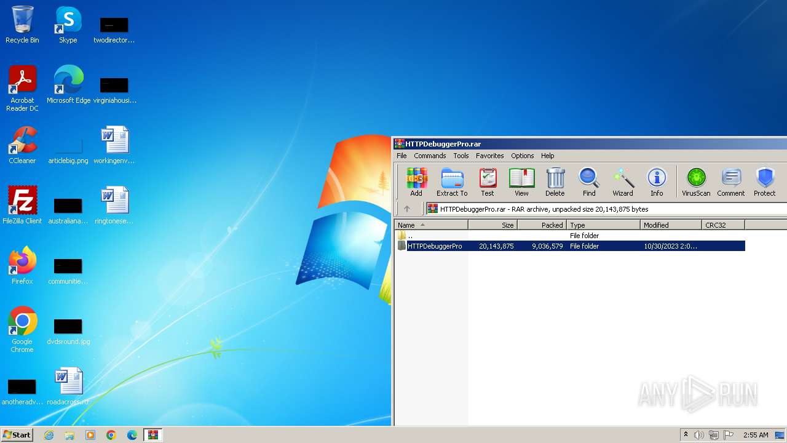
Task: Select the CCleaner desktop shortcut
Action: (x=22, y=145)
